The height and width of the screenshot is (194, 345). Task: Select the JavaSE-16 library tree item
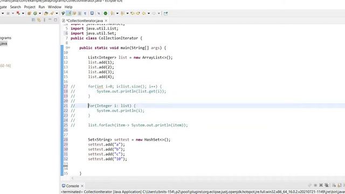5,66
